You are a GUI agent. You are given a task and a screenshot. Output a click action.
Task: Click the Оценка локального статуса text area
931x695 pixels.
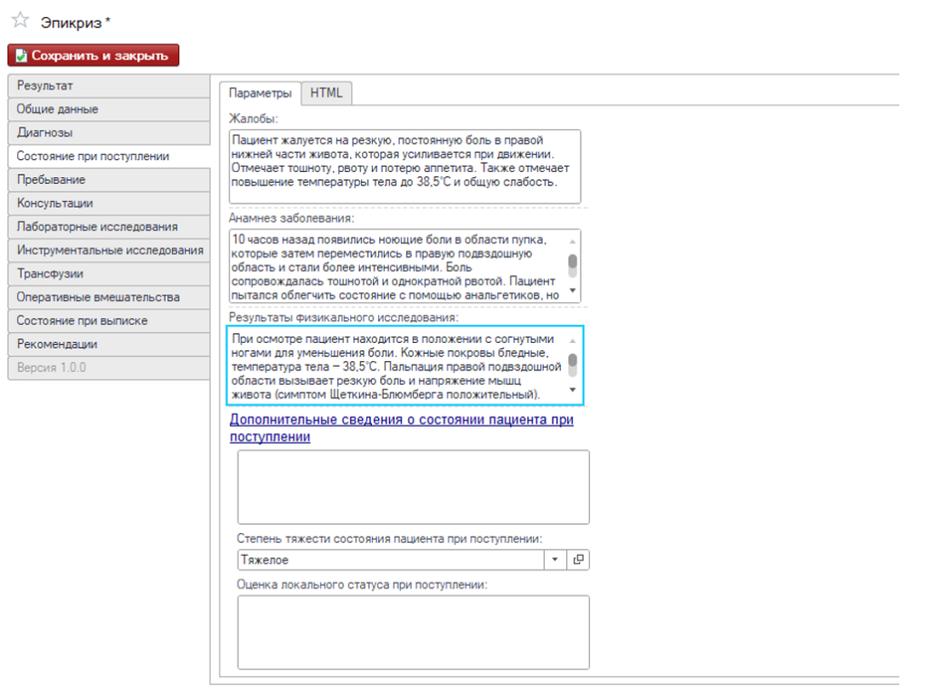[414, 632]
